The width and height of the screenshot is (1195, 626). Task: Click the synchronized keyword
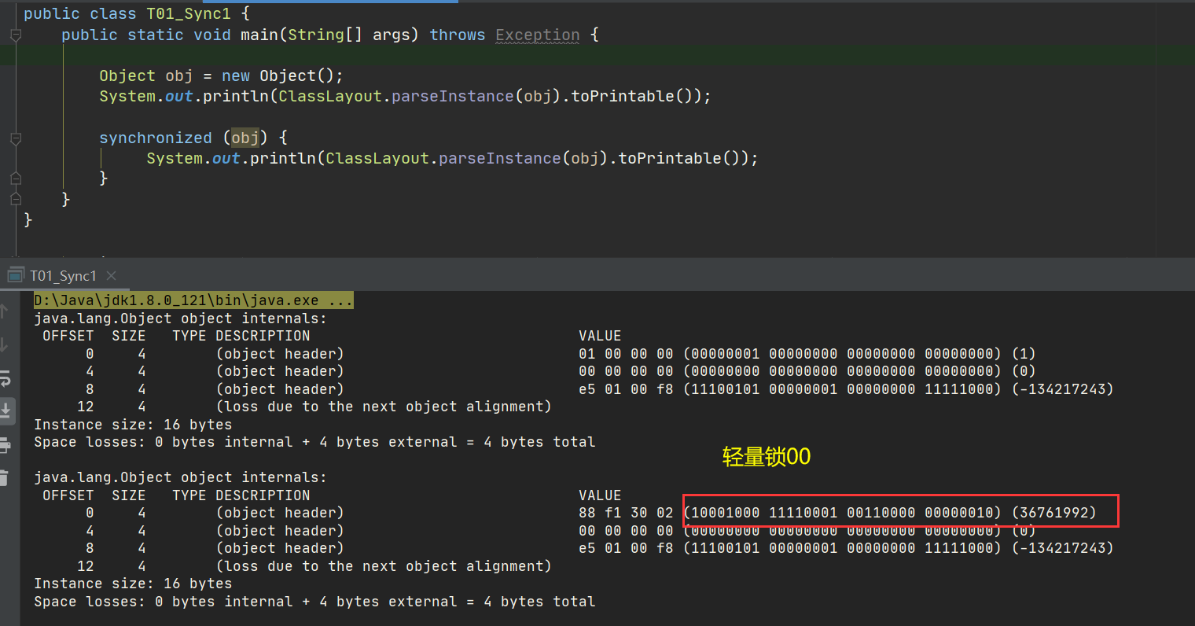click(156, 138)
